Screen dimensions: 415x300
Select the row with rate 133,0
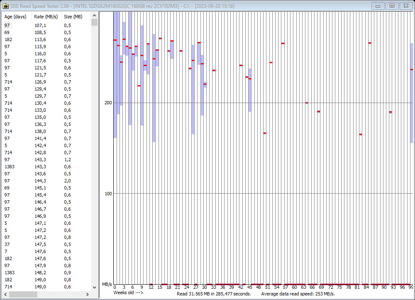pos(47,110)
